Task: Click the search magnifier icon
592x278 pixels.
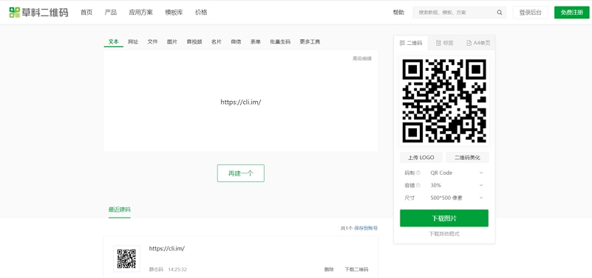Action: [x=500, y=13]
